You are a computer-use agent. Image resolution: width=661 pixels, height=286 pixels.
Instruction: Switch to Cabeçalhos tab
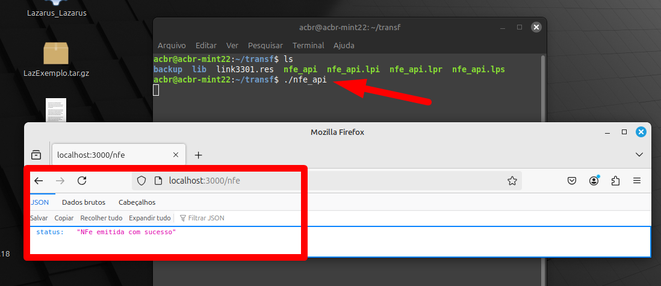[x=137, y=202]
